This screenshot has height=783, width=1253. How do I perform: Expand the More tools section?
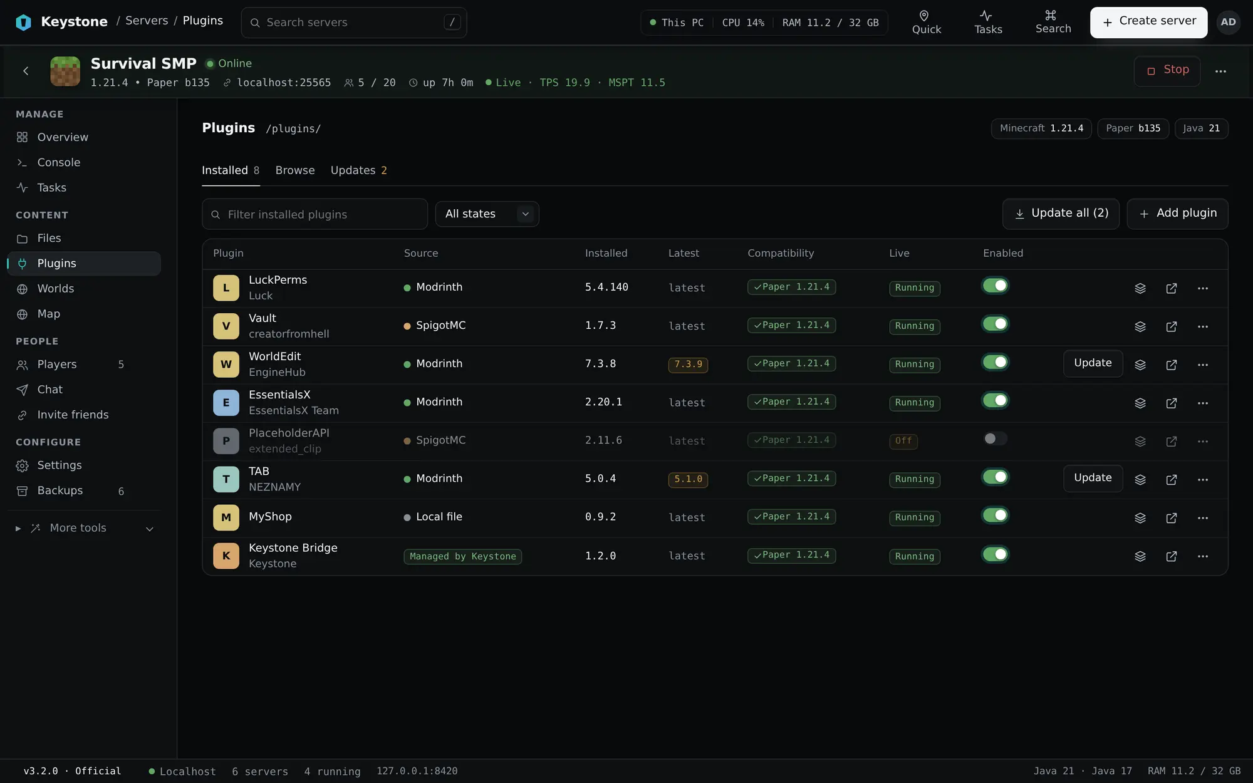click(84, 528)
